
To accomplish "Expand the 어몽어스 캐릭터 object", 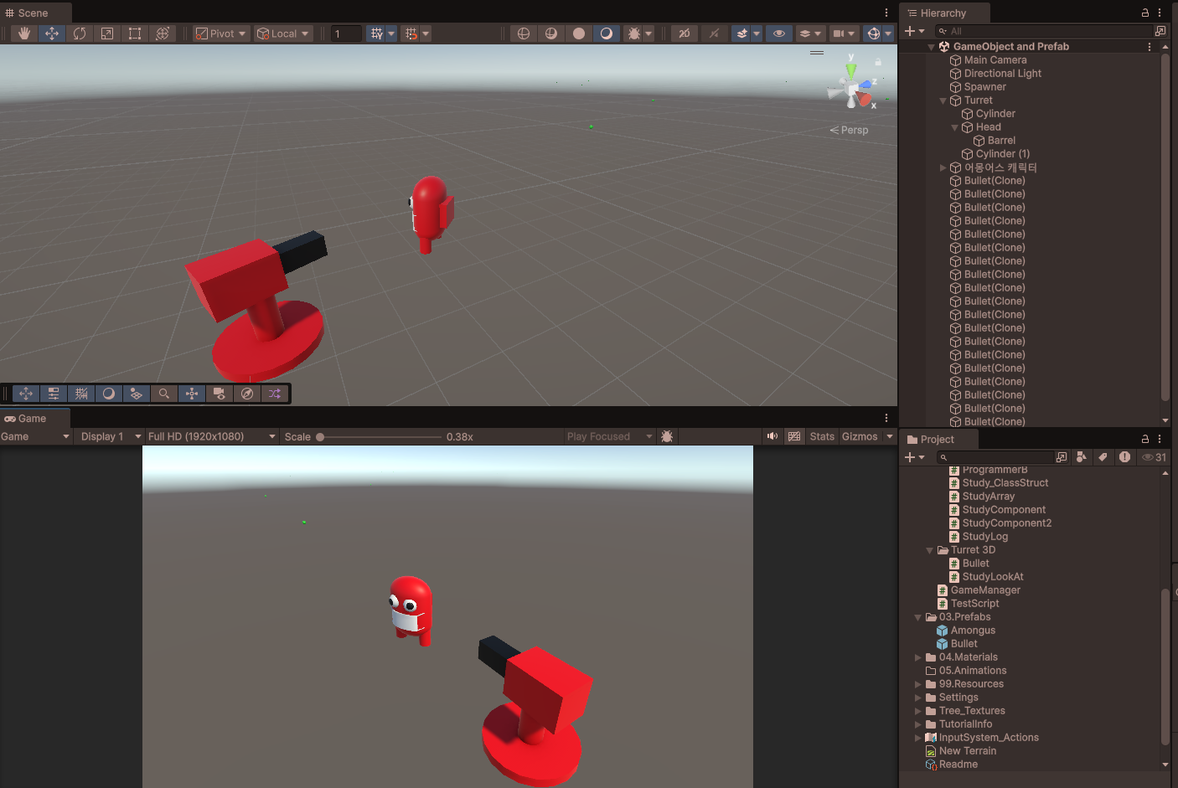I will click(x=943, y=167).
